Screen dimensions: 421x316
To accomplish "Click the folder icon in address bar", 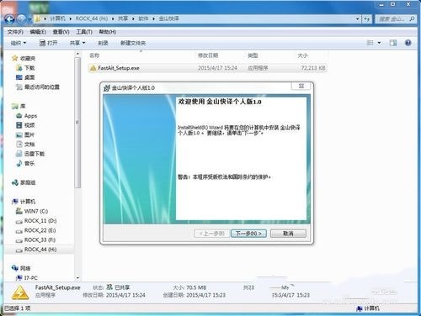I will pos(38,18).
